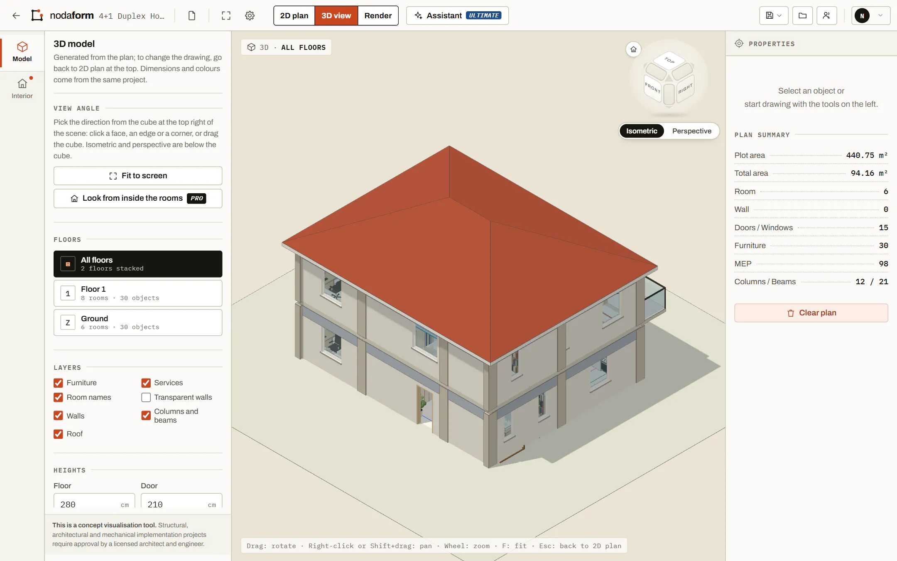Select the 3D view tab
The width and height of the screenshot is (897, 561).
click(336, 15)
